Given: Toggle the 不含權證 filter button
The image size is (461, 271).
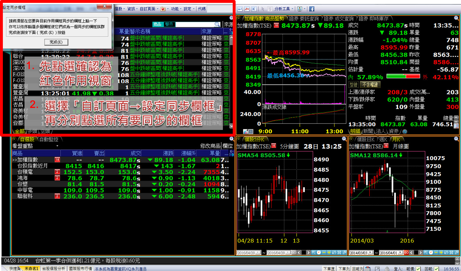Looking at the screenshot, I should coord(370,85).
